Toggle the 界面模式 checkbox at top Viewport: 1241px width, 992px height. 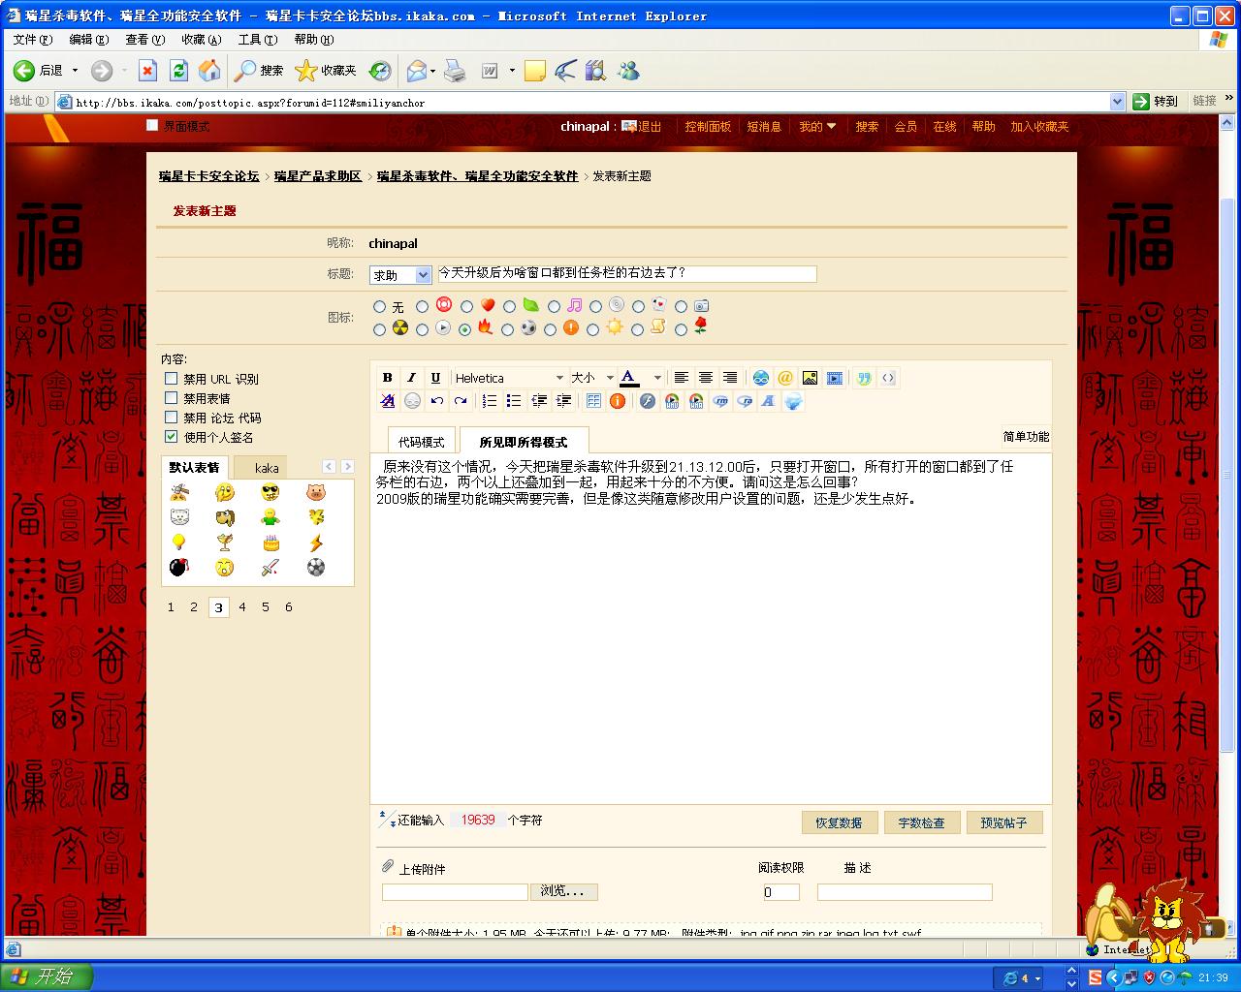point(151,125)
